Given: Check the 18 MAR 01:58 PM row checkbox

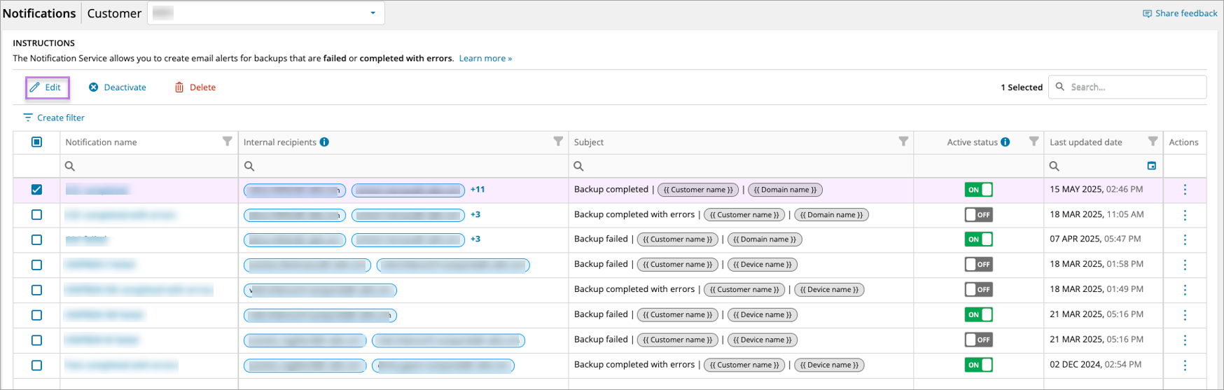Looking at the screenshot, I should 37,265.
